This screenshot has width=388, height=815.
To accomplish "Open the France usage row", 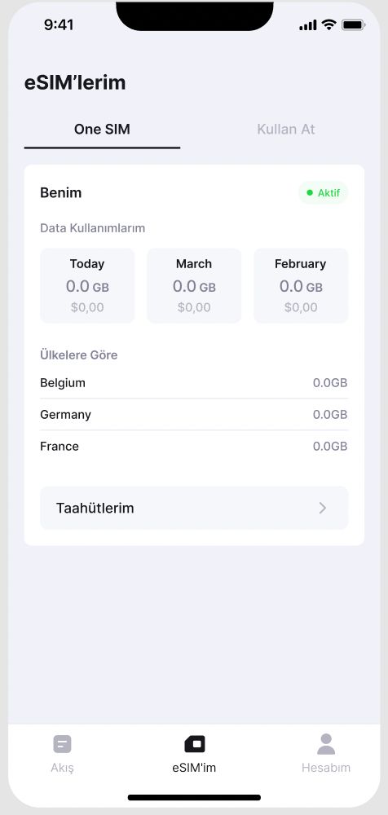I will pos(194,447).
